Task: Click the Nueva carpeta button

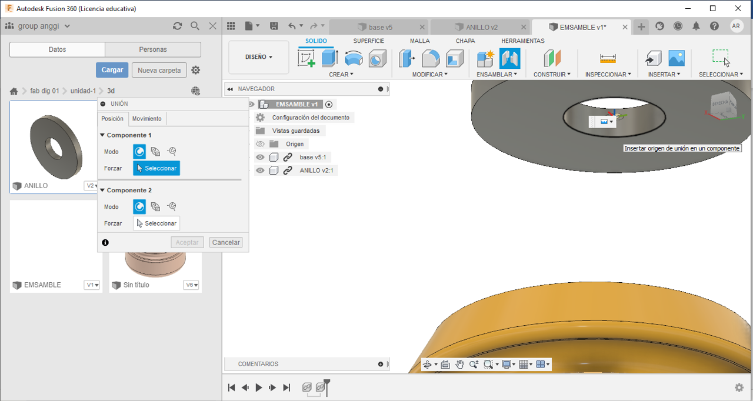Action: coord(159,70)
